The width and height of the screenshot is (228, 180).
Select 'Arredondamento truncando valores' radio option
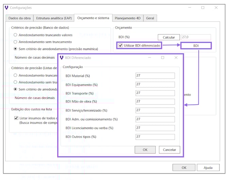pos(15,35)
